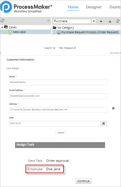Click the ProcessMaker logo icon
The image size is (121, 187).
(x=6, y=7)
